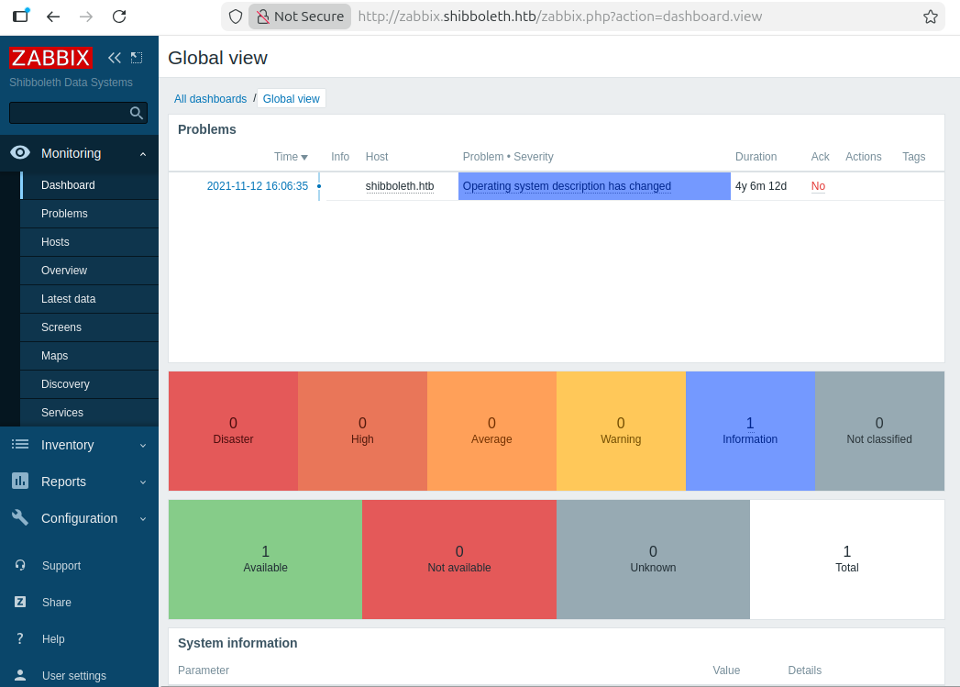Click the Average severity tile

click(491, 431)
